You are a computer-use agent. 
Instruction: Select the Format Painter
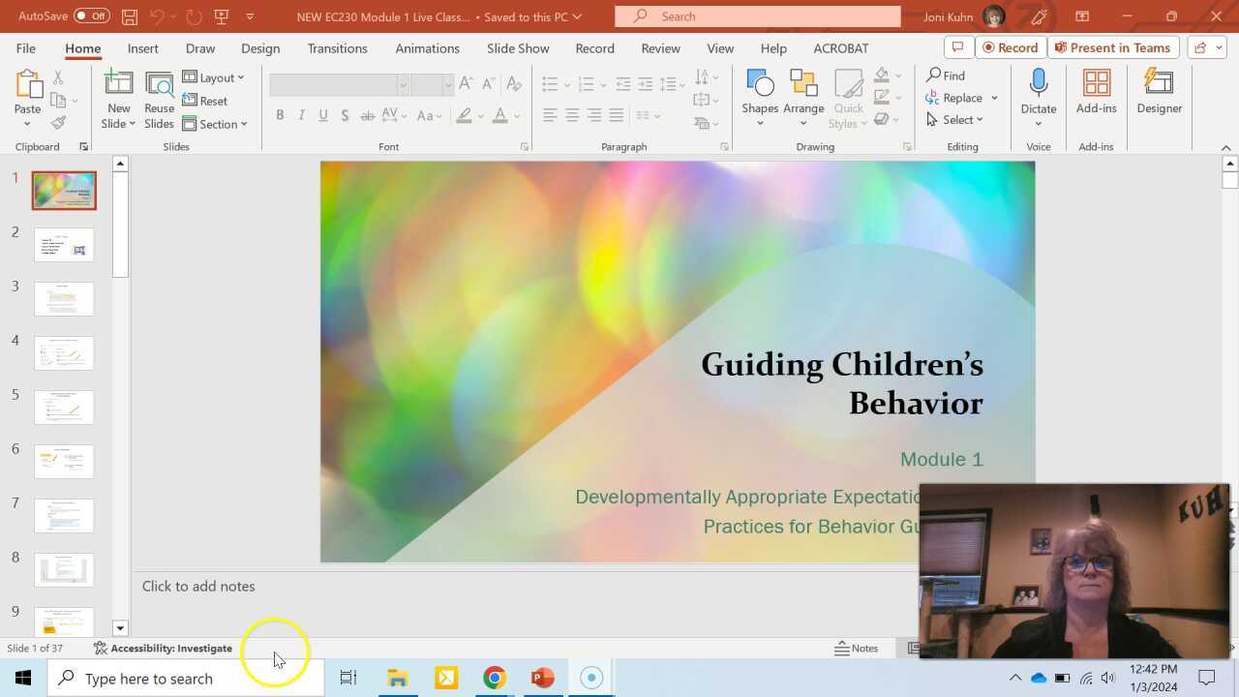coord(57,121)
